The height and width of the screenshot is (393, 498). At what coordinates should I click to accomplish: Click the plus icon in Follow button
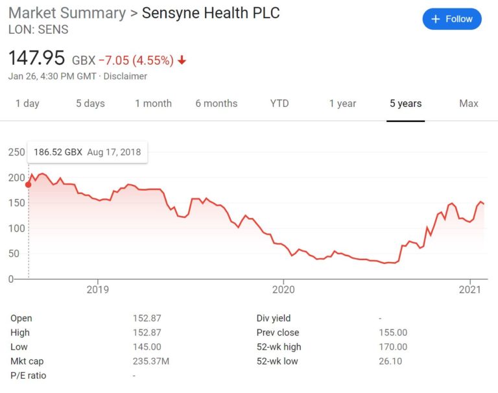click(436, 19)
